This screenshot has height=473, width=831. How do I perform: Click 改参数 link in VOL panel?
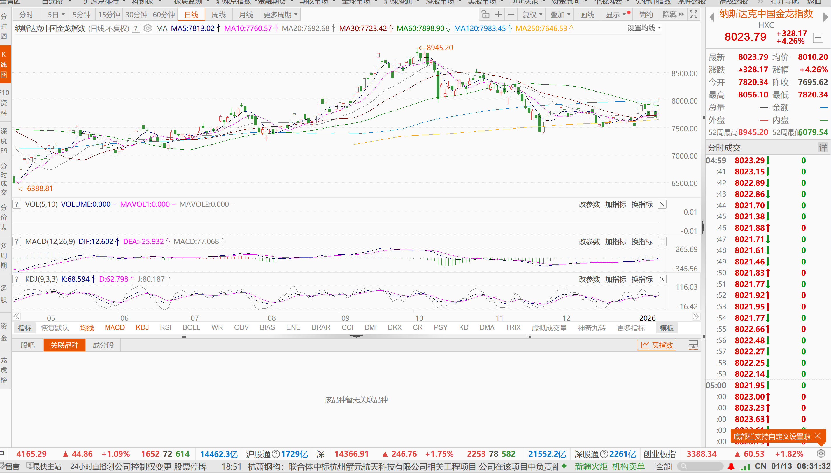click(589, 204)
